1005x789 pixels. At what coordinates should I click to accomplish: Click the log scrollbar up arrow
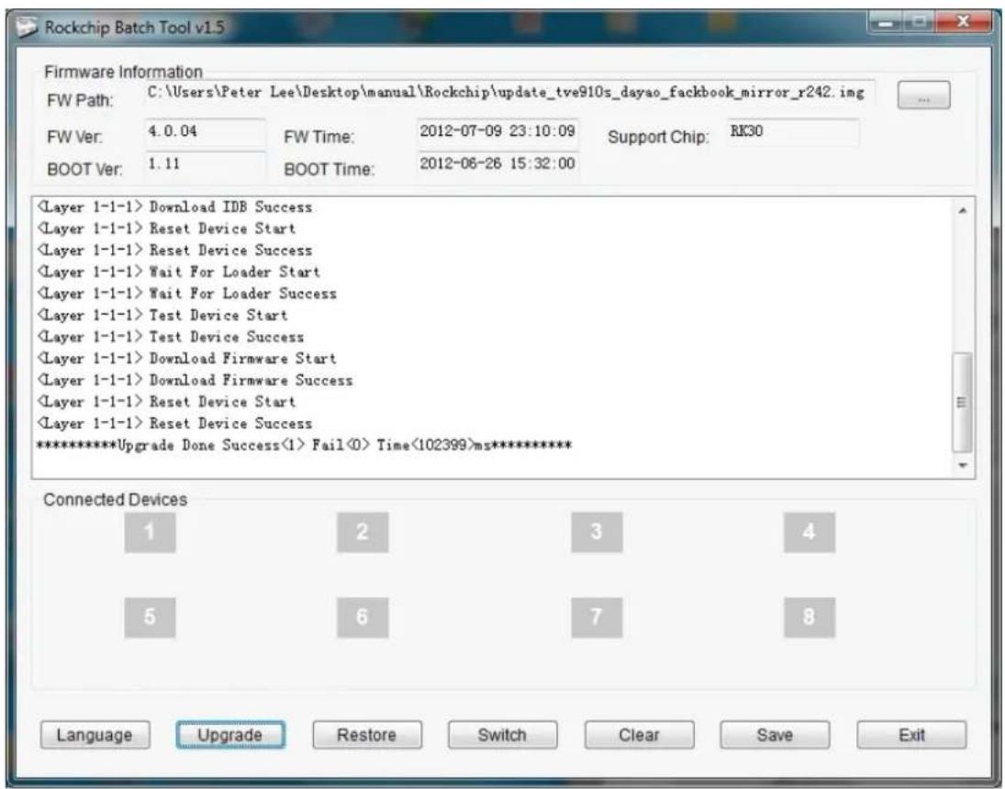(962, 210)
